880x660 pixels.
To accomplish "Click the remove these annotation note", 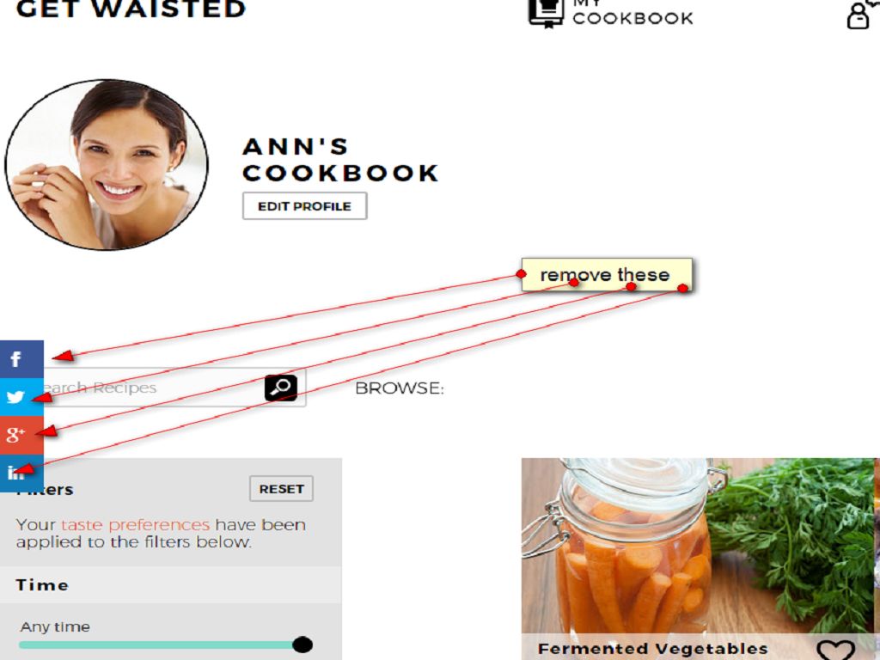I will pos(607,274).
